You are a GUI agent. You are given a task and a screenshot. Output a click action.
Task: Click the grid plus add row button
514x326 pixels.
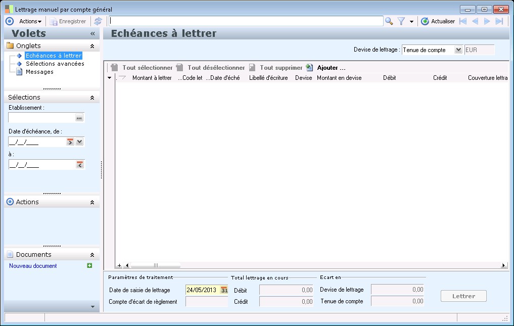(x=119, y=265)
